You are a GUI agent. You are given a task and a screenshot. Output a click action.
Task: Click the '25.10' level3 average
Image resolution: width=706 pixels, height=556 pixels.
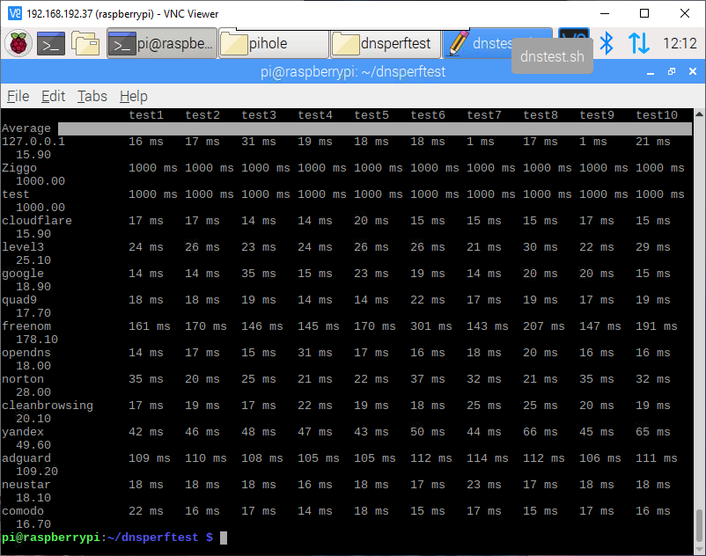click(x=33, y=260)
